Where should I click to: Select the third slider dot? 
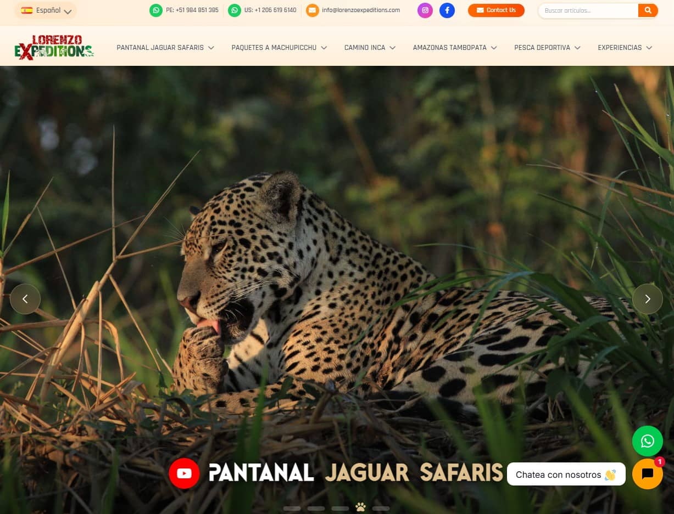[x=340, y=509]
